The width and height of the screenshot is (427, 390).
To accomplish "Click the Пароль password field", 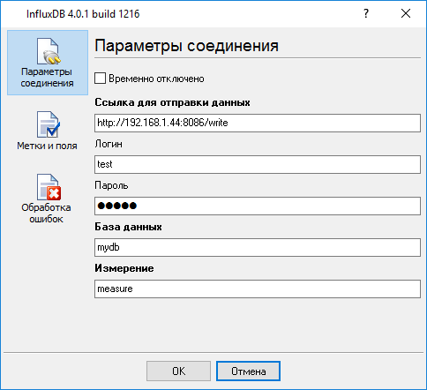I will [x=258, y=206].
